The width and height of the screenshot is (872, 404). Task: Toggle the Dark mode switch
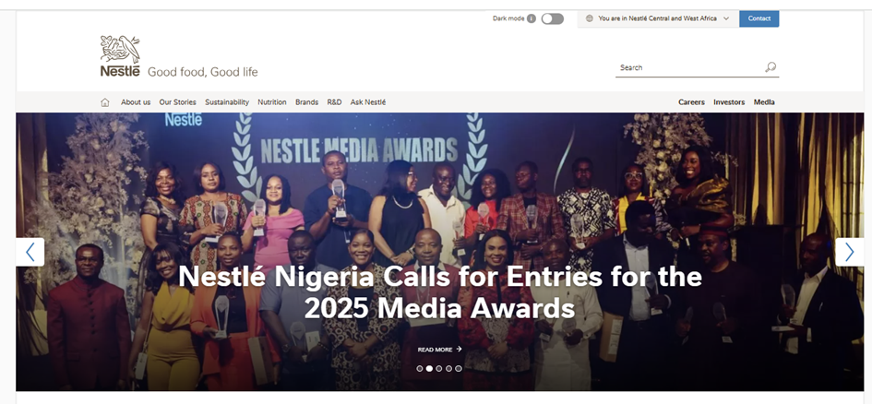552,18
